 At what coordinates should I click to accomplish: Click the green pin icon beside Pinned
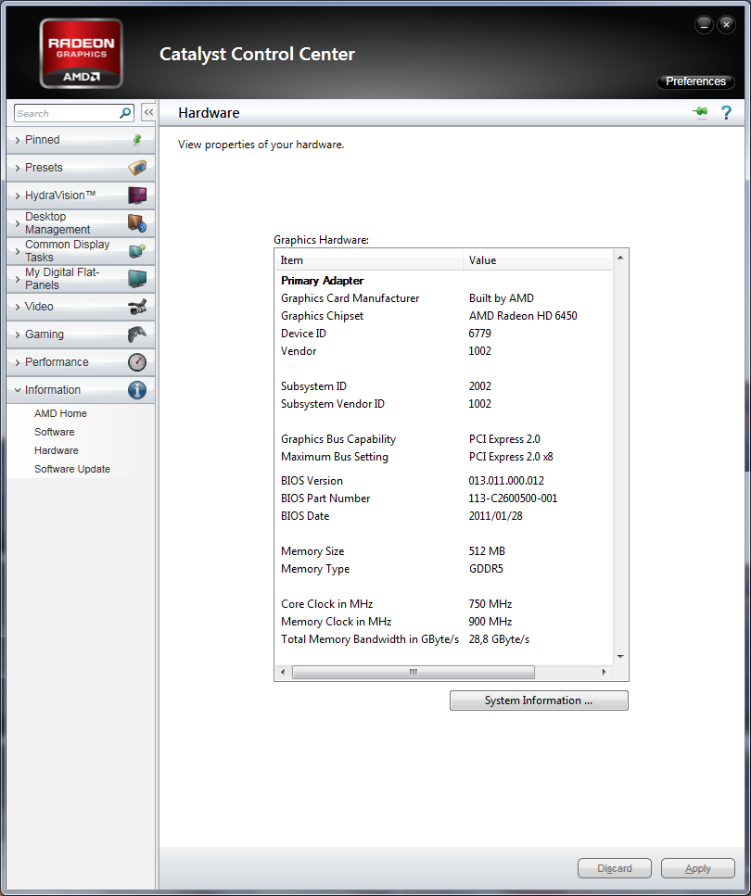(136, 139)
